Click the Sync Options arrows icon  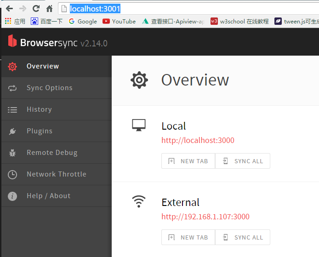pyautogui.click(x=12, y=88)
